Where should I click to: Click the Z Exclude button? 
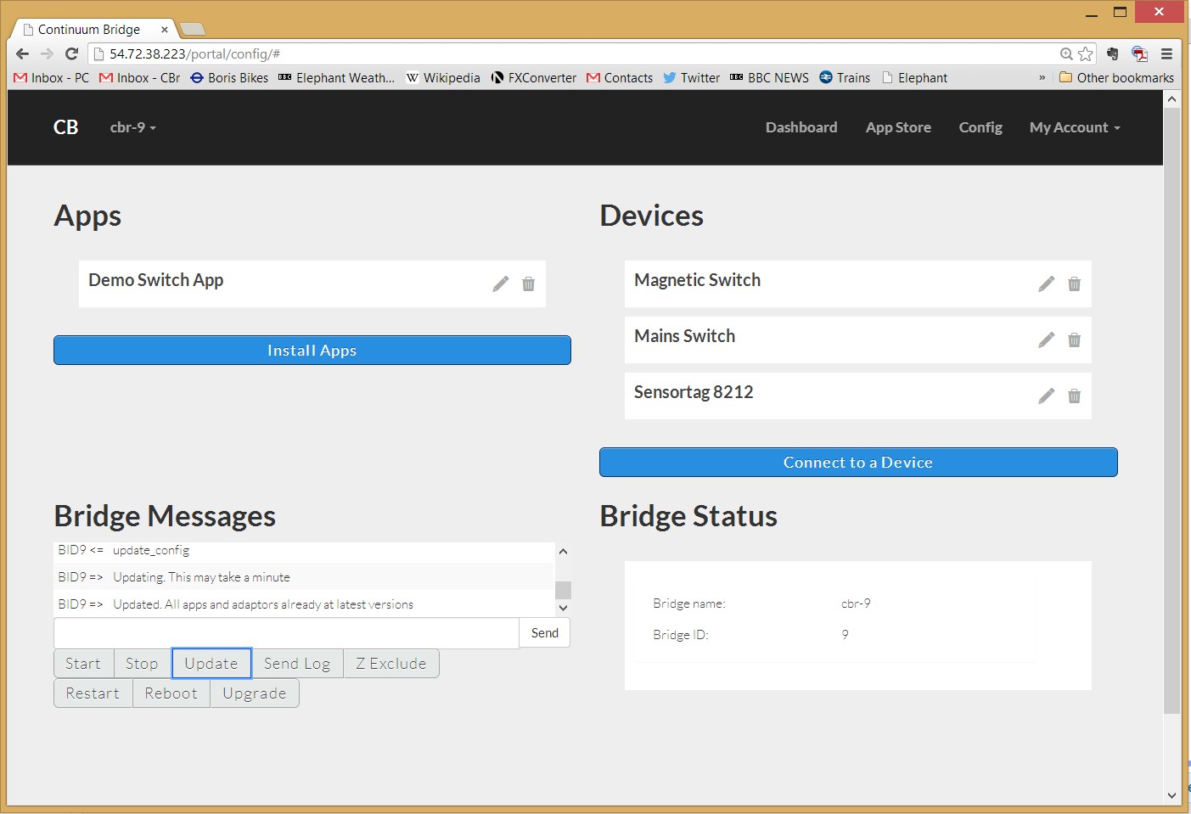[391, 664]
